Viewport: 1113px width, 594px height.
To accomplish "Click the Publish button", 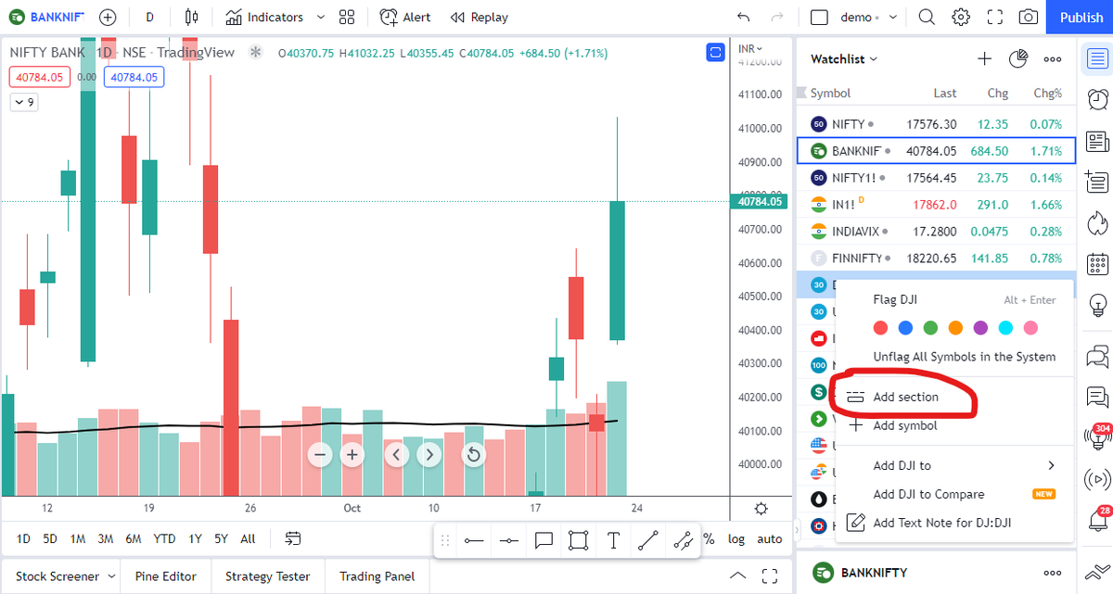I will 1081,17.
